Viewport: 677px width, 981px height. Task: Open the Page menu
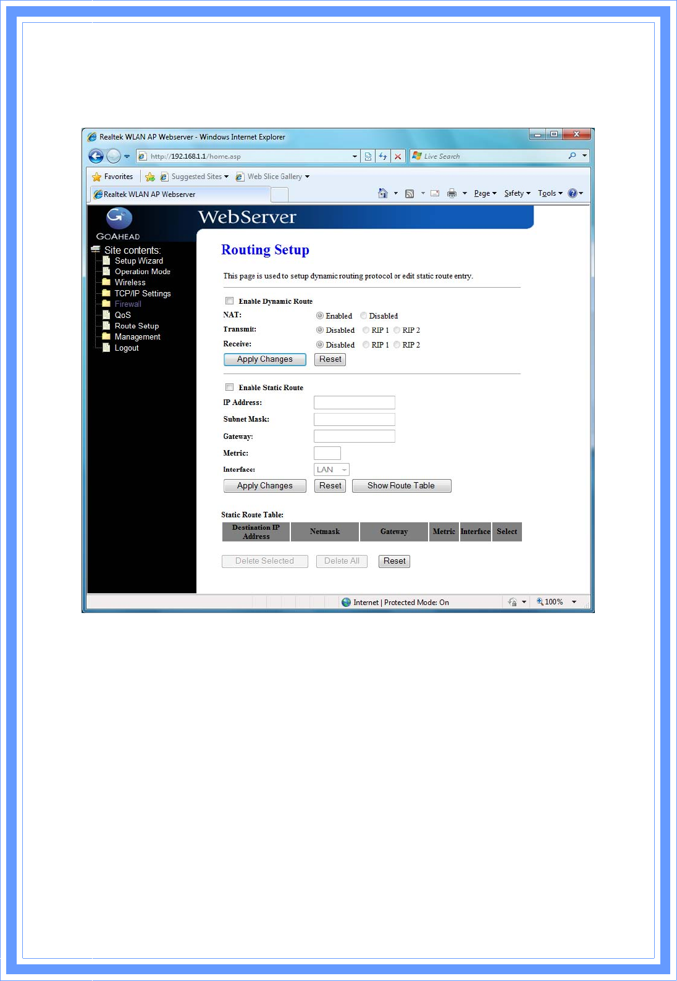[486, 193]
